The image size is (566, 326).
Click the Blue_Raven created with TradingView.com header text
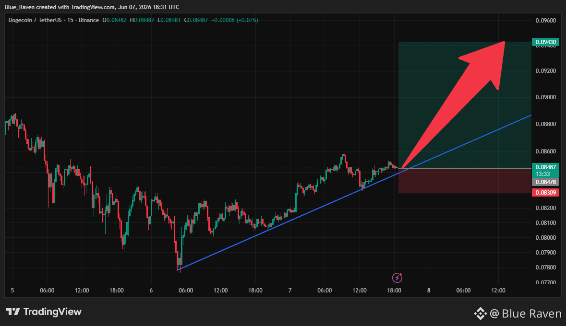pyautogui.click(x=92, y=7)
